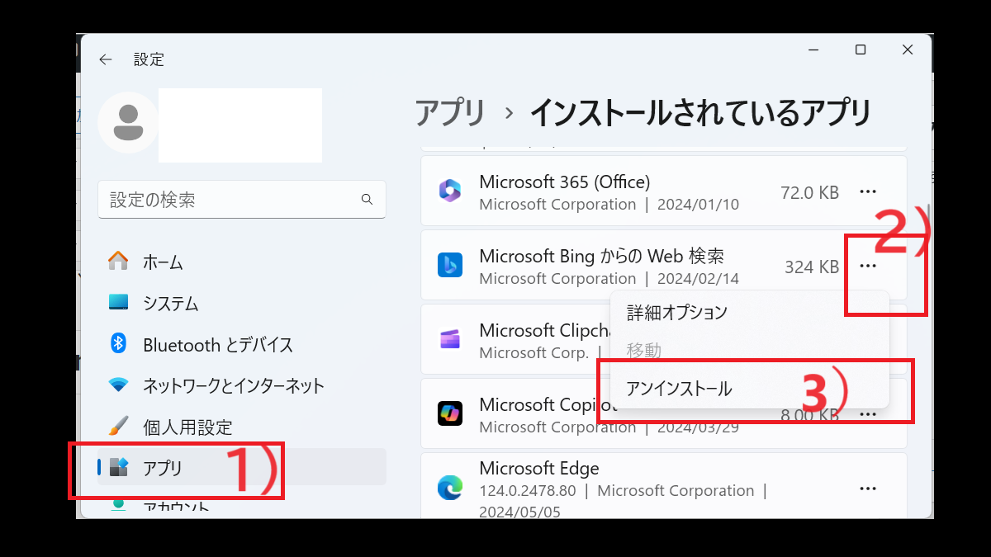Click the 設定 window title text
Image resolution: width=991 pixels, height=557 pixels.
(149, 59)
